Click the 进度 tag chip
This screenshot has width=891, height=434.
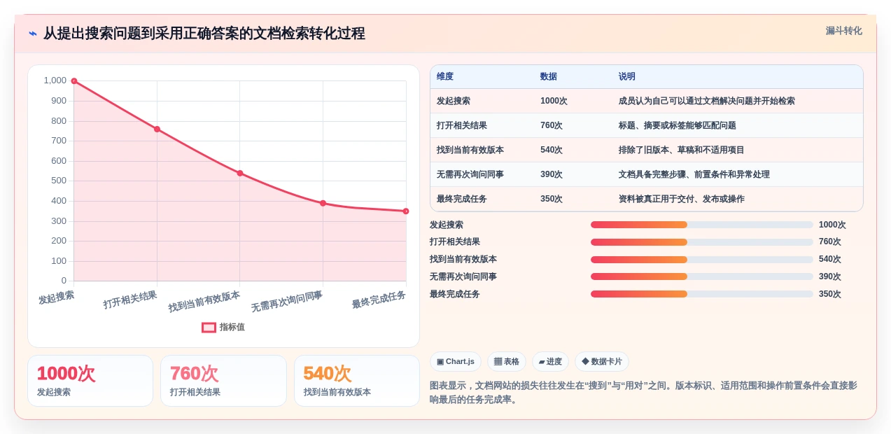point(550,361)
